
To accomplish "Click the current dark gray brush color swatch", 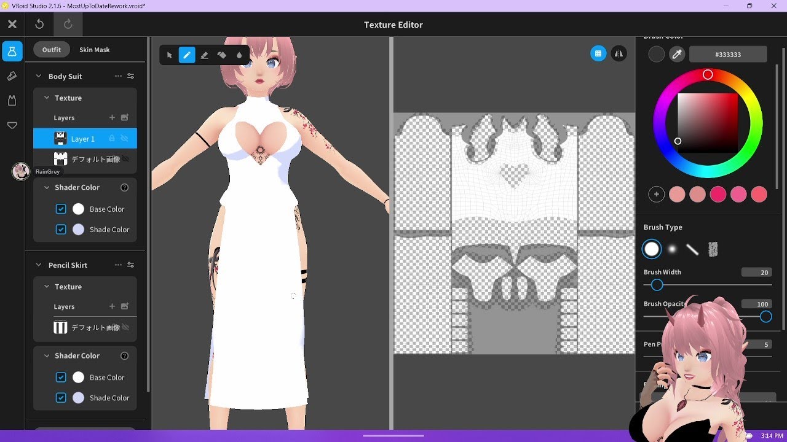I will (x=657, y=54).
